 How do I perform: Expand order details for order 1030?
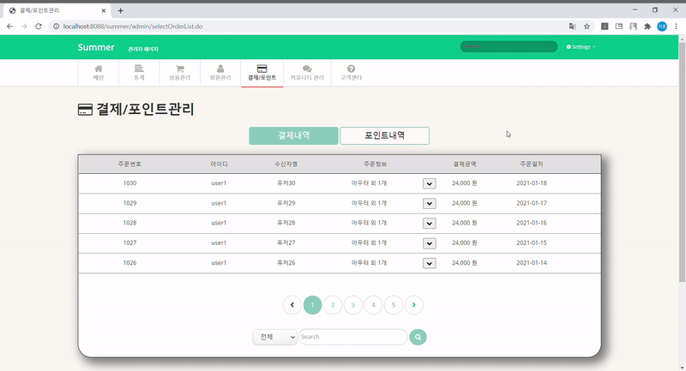click(x=430, y=183)
